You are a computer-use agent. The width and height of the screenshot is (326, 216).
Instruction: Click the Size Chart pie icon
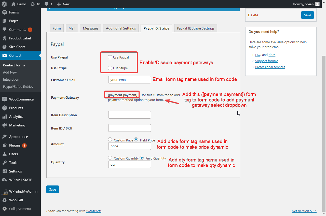(x=4, y=47)
